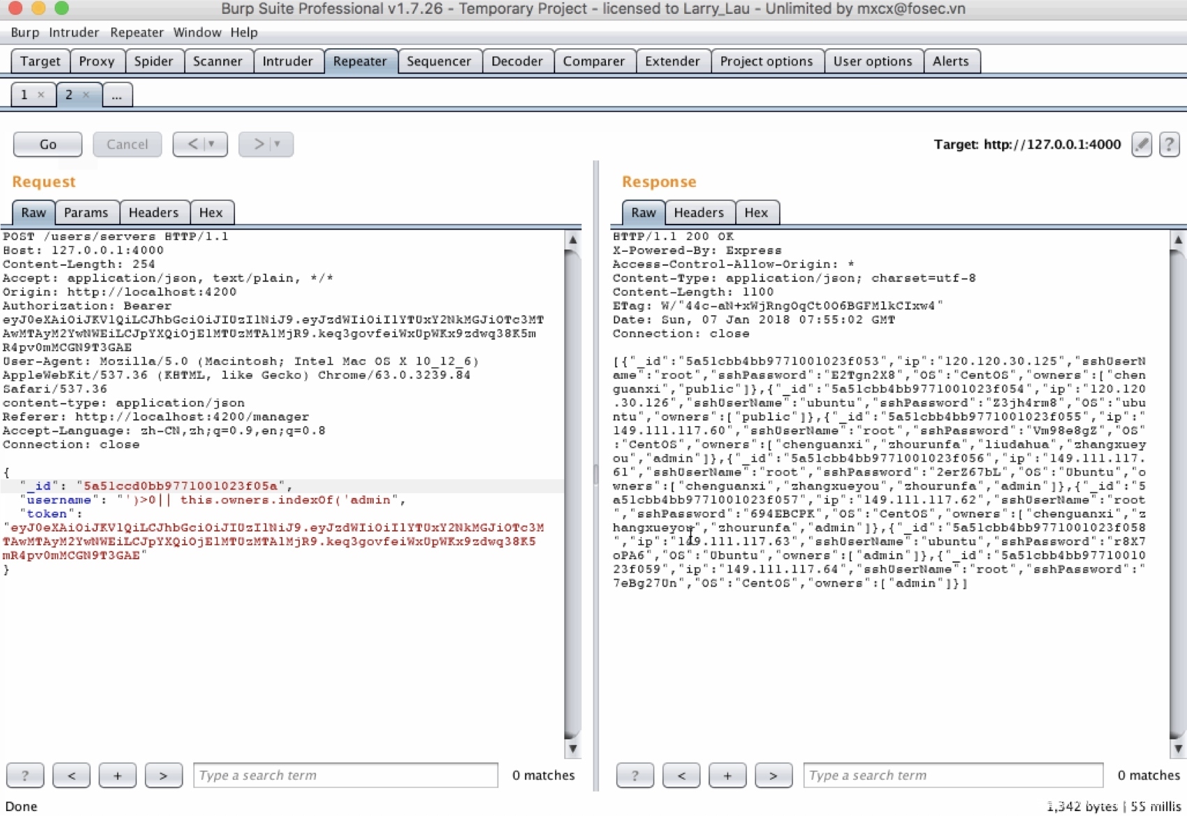Switch to the Target tool tab
Image resolution: width=1187 pixels, height=816 pixels.
pos(40,61)
